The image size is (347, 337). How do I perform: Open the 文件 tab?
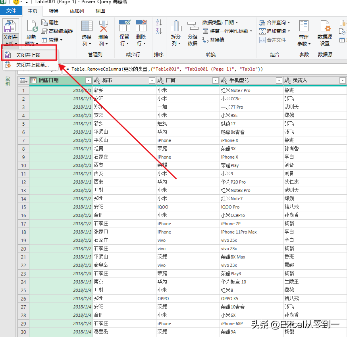point(11,11)
